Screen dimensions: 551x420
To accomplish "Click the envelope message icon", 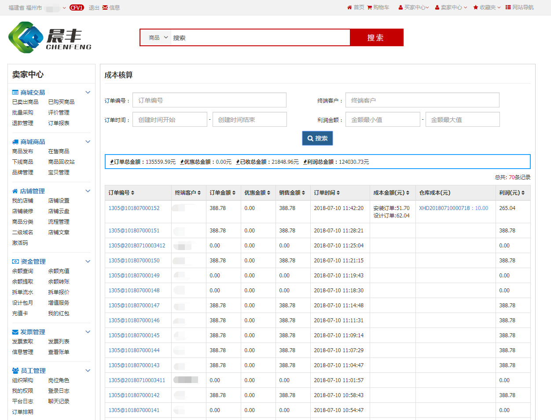I will click(x=105, y=7).
